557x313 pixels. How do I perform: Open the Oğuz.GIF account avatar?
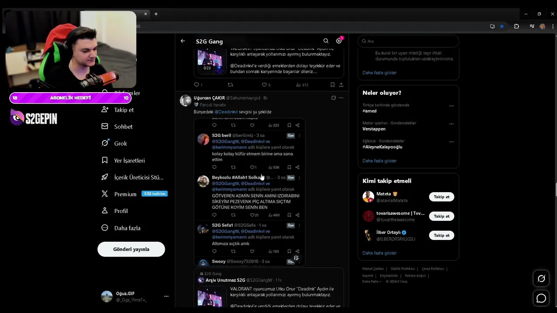(x=107, y=296)
